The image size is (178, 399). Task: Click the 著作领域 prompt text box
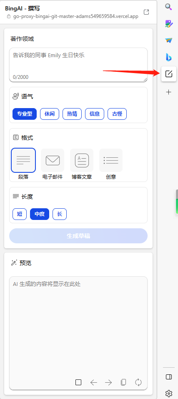point(78,65)
